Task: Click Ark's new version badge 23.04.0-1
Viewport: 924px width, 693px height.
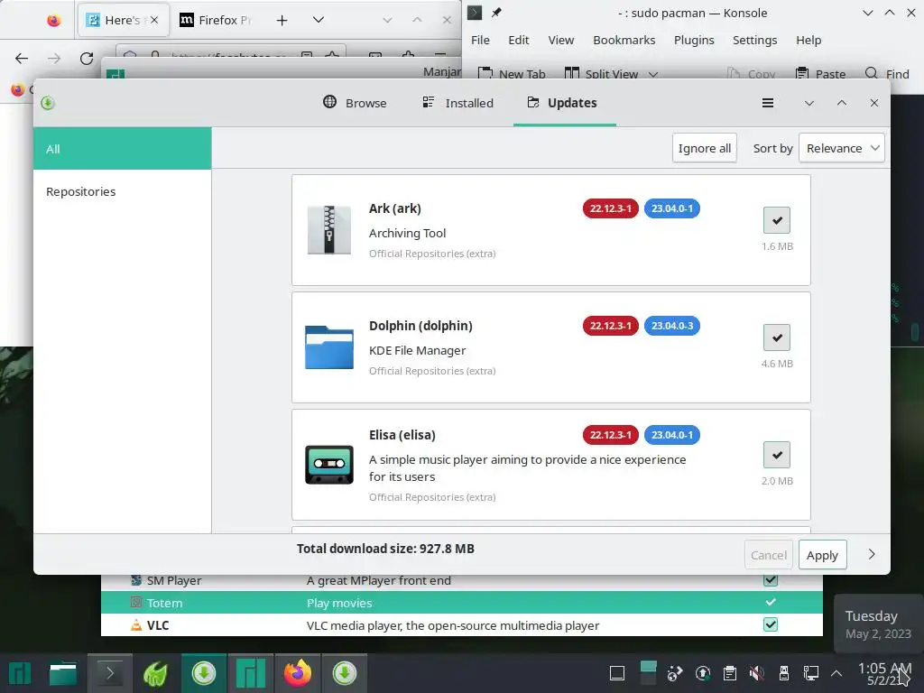Action: point(671,208)
